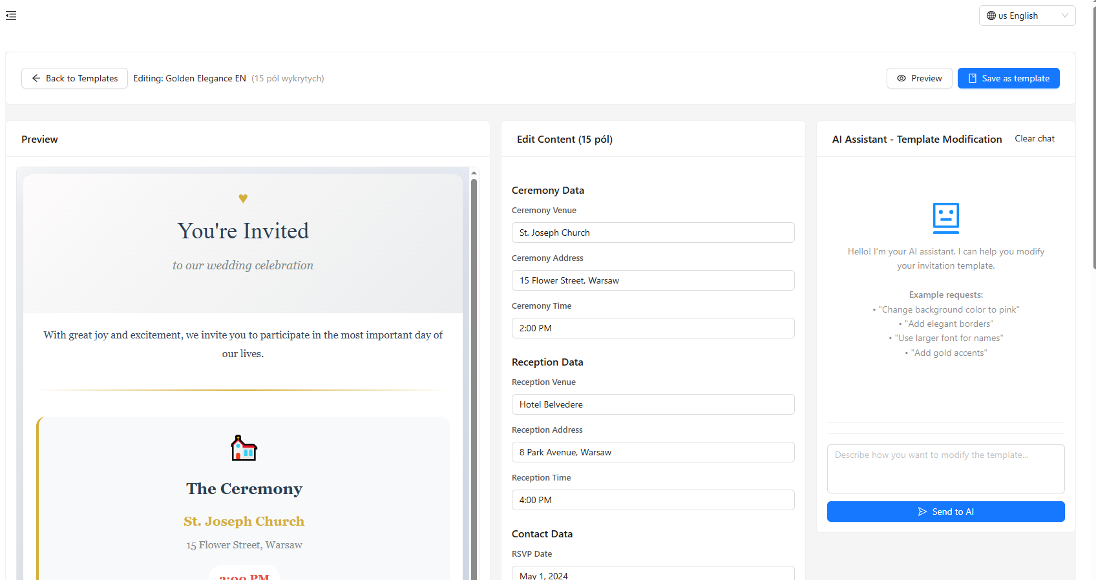The image size is (1096, 580).
Task: Go back using Back to Templates button
Action: 74,78
